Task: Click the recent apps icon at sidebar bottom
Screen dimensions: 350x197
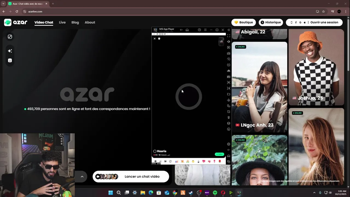Action: [x=229, y=162]
